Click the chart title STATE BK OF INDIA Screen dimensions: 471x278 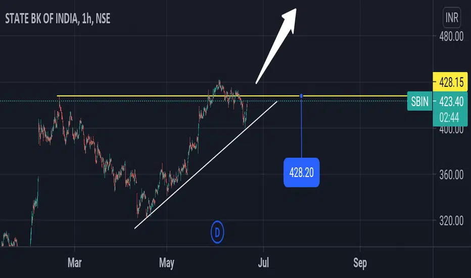41,19
